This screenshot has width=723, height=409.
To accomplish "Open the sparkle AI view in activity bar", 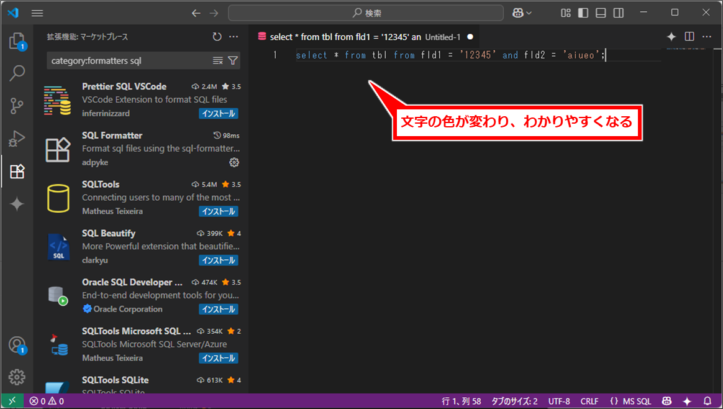I will click(x=17, y=204).
